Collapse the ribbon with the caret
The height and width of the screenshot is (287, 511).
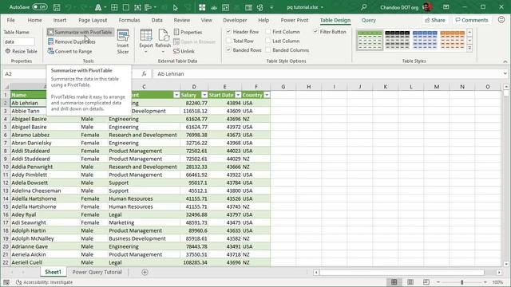pos(505,61)
